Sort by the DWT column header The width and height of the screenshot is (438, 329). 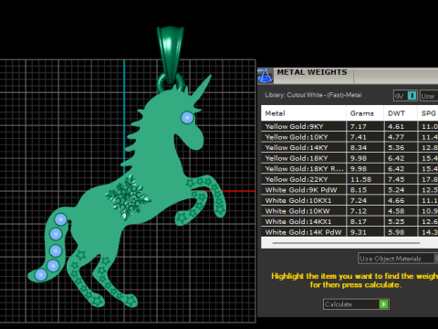click(x=401, y=113)
